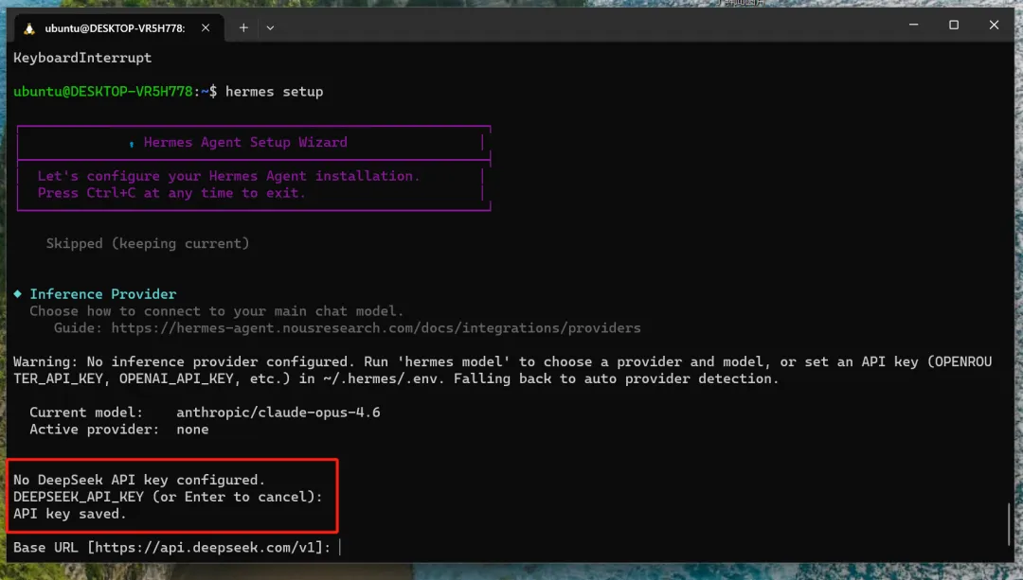
Task: Click the 'Inference Provider' heading
Action: [x=103, y=294]
